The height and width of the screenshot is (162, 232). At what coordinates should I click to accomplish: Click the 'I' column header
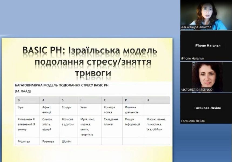(89, 100)
